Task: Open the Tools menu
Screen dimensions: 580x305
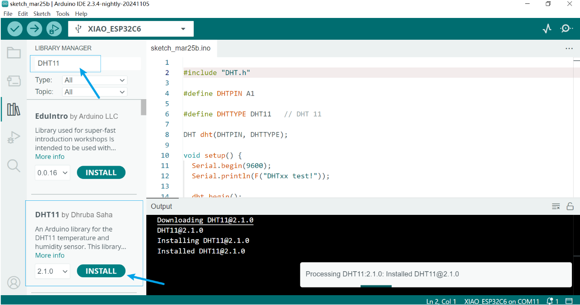Action: [x=62, y=14]
